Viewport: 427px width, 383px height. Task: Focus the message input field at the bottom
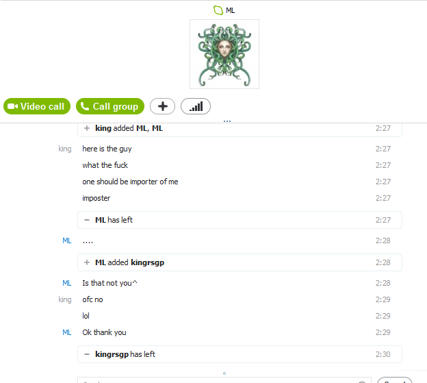coord(224,380)
